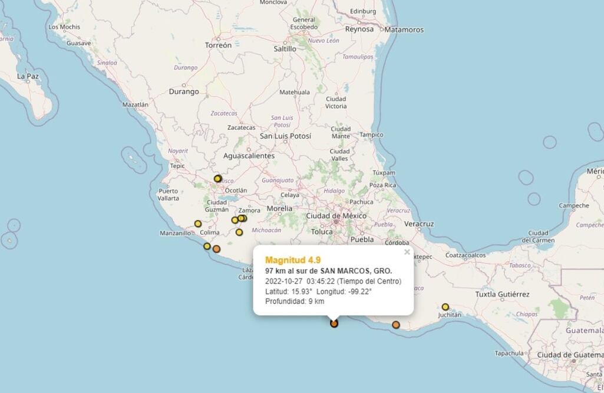The image size is (604, 393).
Task: Click the Durango city label
Action: click(x=184, y=91)
